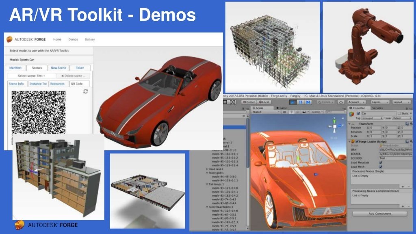Add item to Processing Nodes Completed list
This screenshot has height=234, width=416.
tap(403, 206)
